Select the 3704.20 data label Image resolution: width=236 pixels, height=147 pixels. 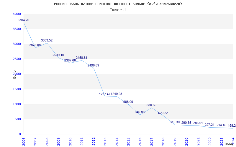click(24, 20)
